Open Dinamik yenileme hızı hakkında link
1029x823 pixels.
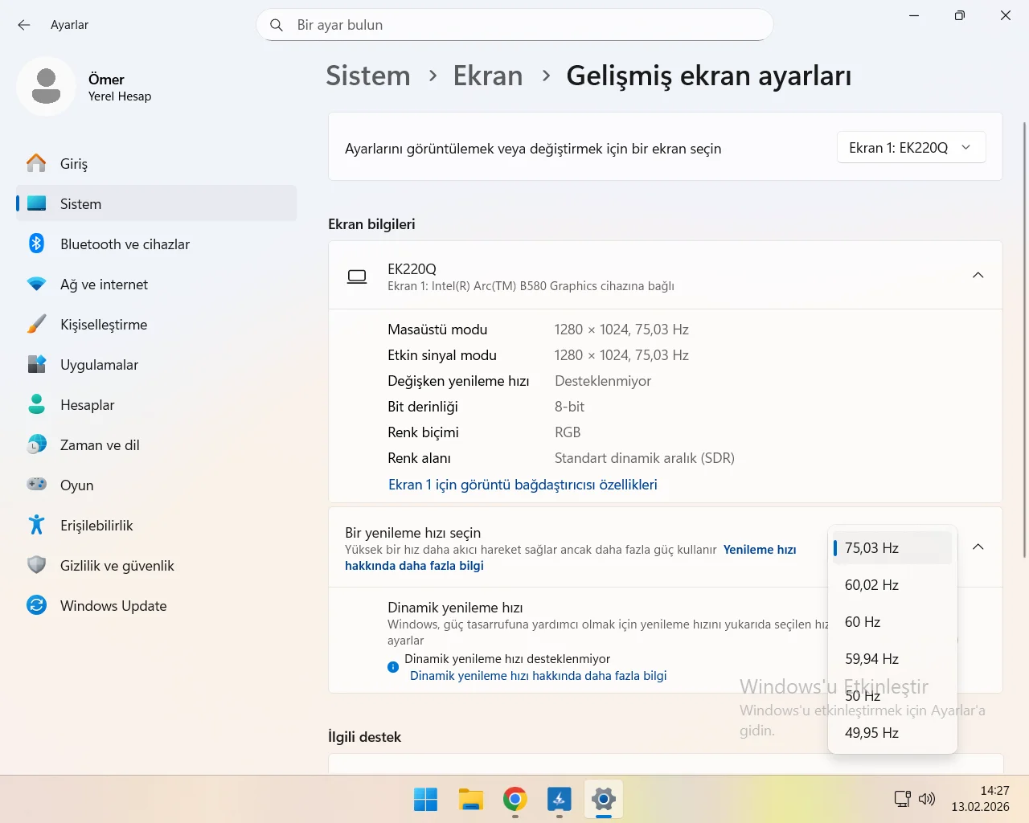pyautogui.click(x=539, y=676)
